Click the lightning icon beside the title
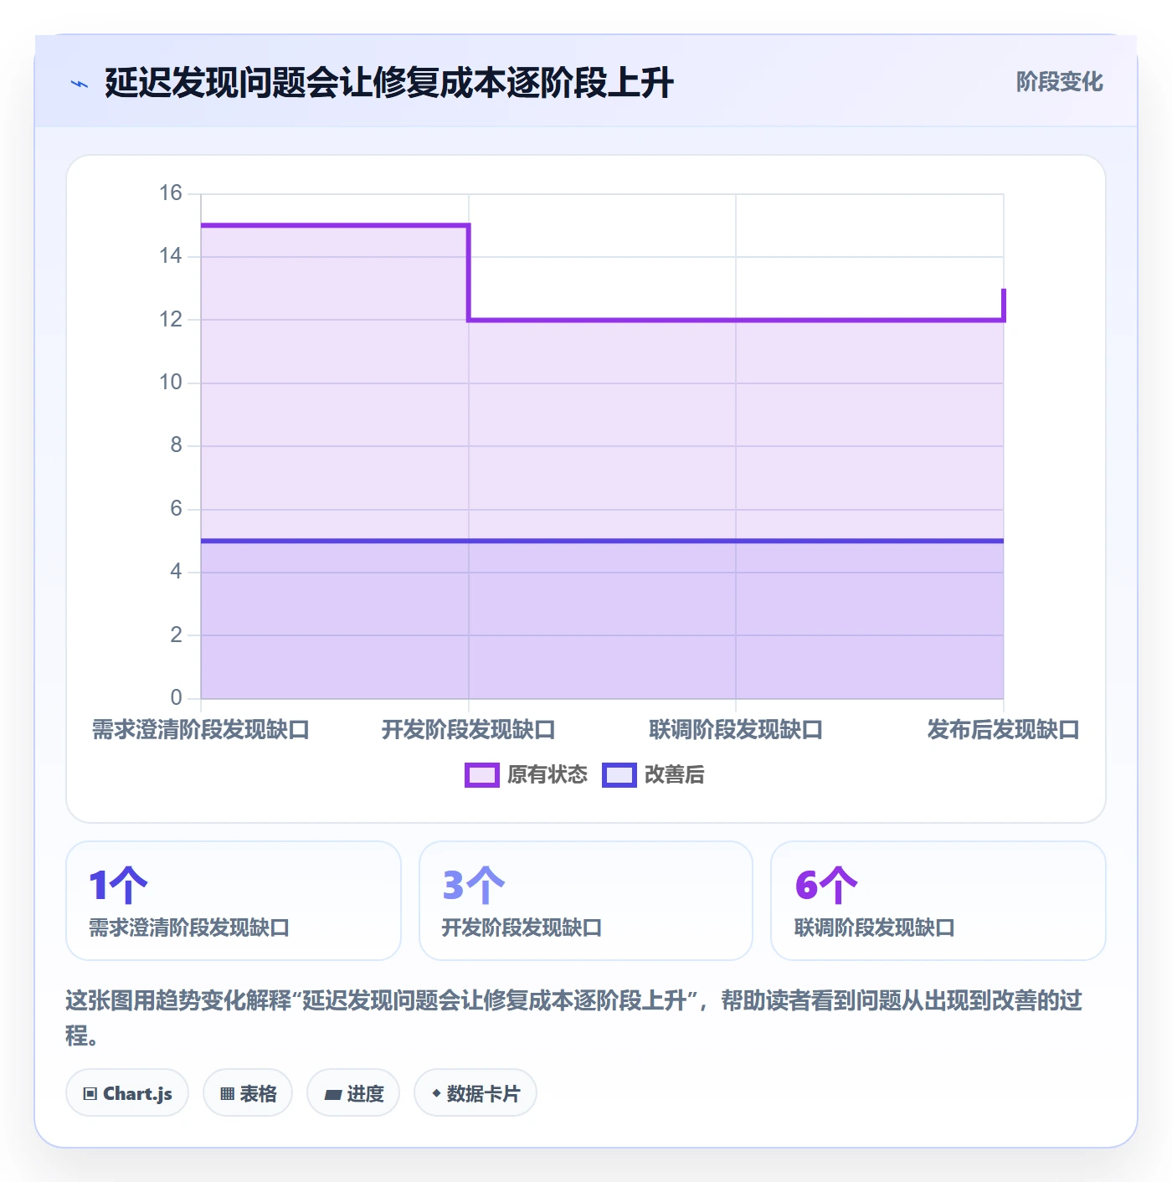1172x1182 pixels. point(80,84)
